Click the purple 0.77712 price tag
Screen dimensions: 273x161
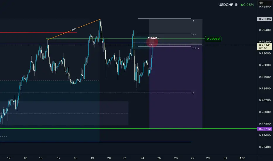[265, 129]
